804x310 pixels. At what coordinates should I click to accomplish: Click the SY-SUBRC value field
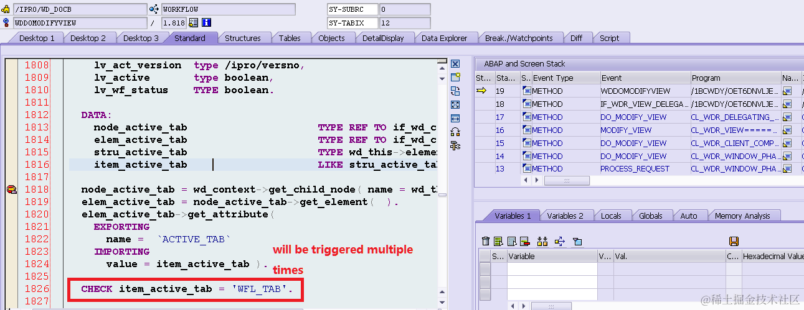pyautogui.click(x=405, y=9)
